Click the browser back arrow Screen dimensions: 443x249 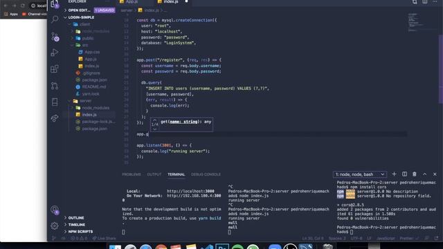(6, 6)
